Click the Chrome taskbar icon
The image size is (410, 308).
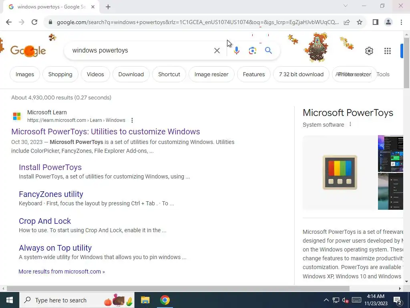(x=165, y=300)
